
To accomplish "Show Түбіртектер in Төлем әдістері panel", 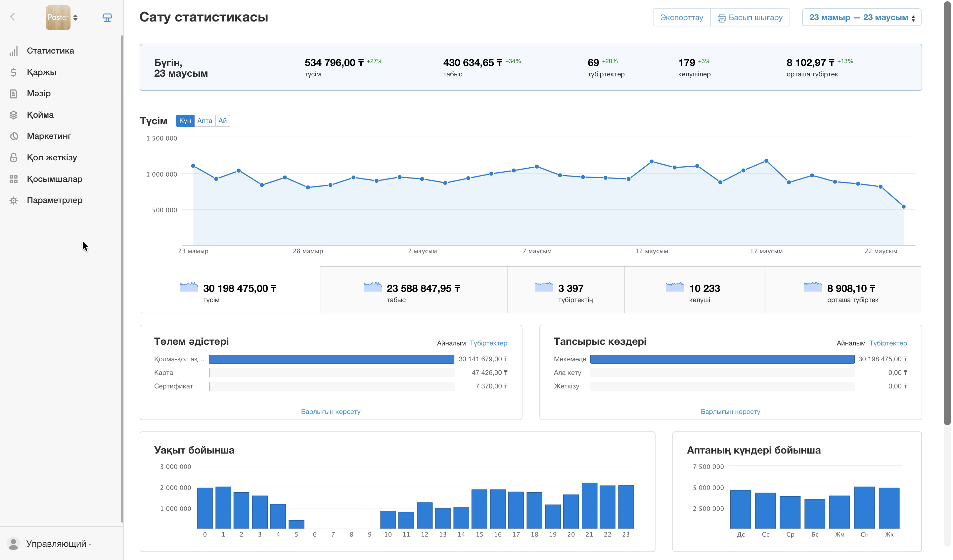I will [x=488, y=343].
